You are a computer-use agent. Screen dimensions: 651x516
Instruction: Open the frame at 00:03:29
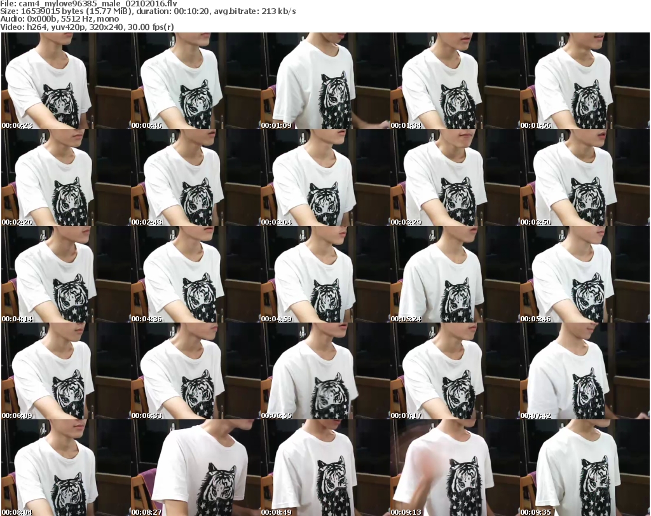[455, 178]
